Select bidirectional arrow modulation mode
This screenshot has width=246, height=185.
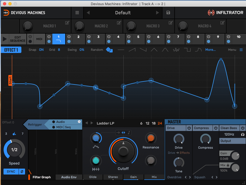(123, 133)
